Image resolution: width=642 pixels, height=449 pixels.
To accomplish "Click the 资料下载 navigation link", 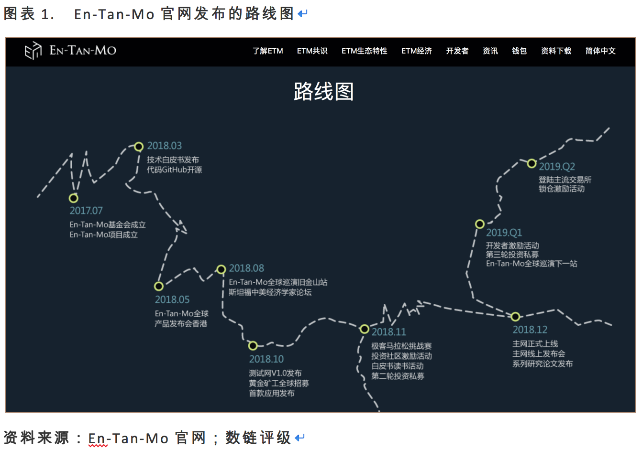I will click(x=556, y=51).
